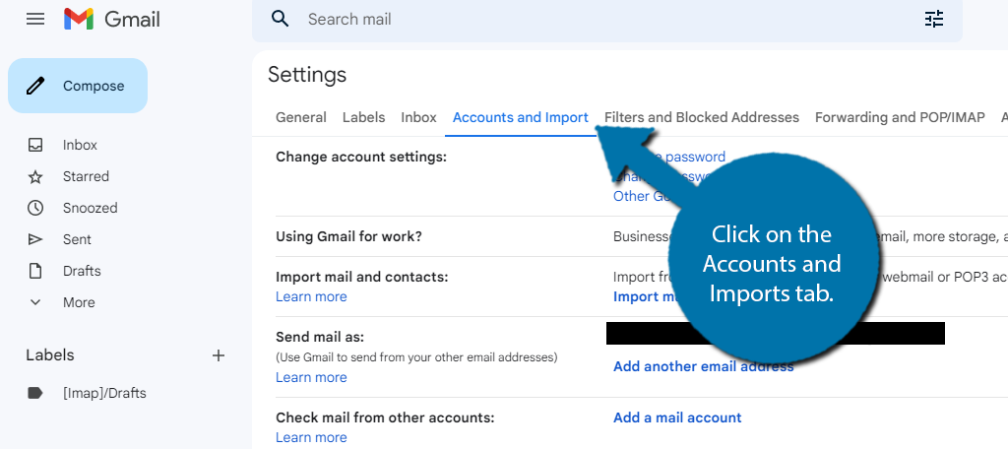Click the Compose button

[x=78, y=86]
